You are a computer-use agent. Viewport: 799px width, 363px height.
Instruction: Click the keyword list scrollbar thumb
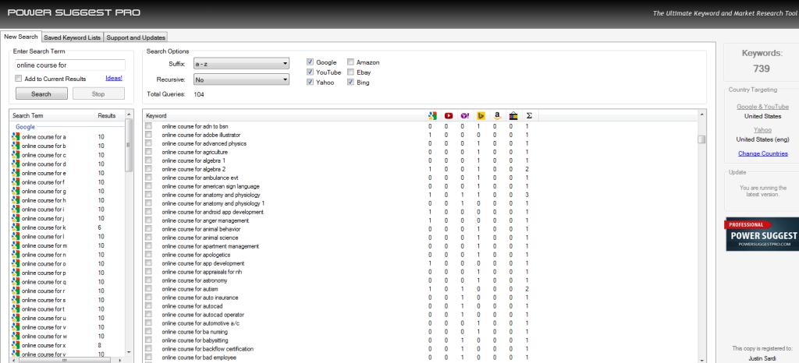click(701, 139)
